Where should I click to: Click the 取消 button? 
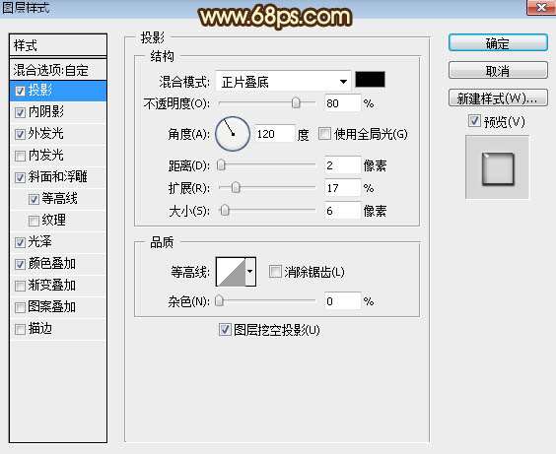pyautogui.click(x=498, y=71)
